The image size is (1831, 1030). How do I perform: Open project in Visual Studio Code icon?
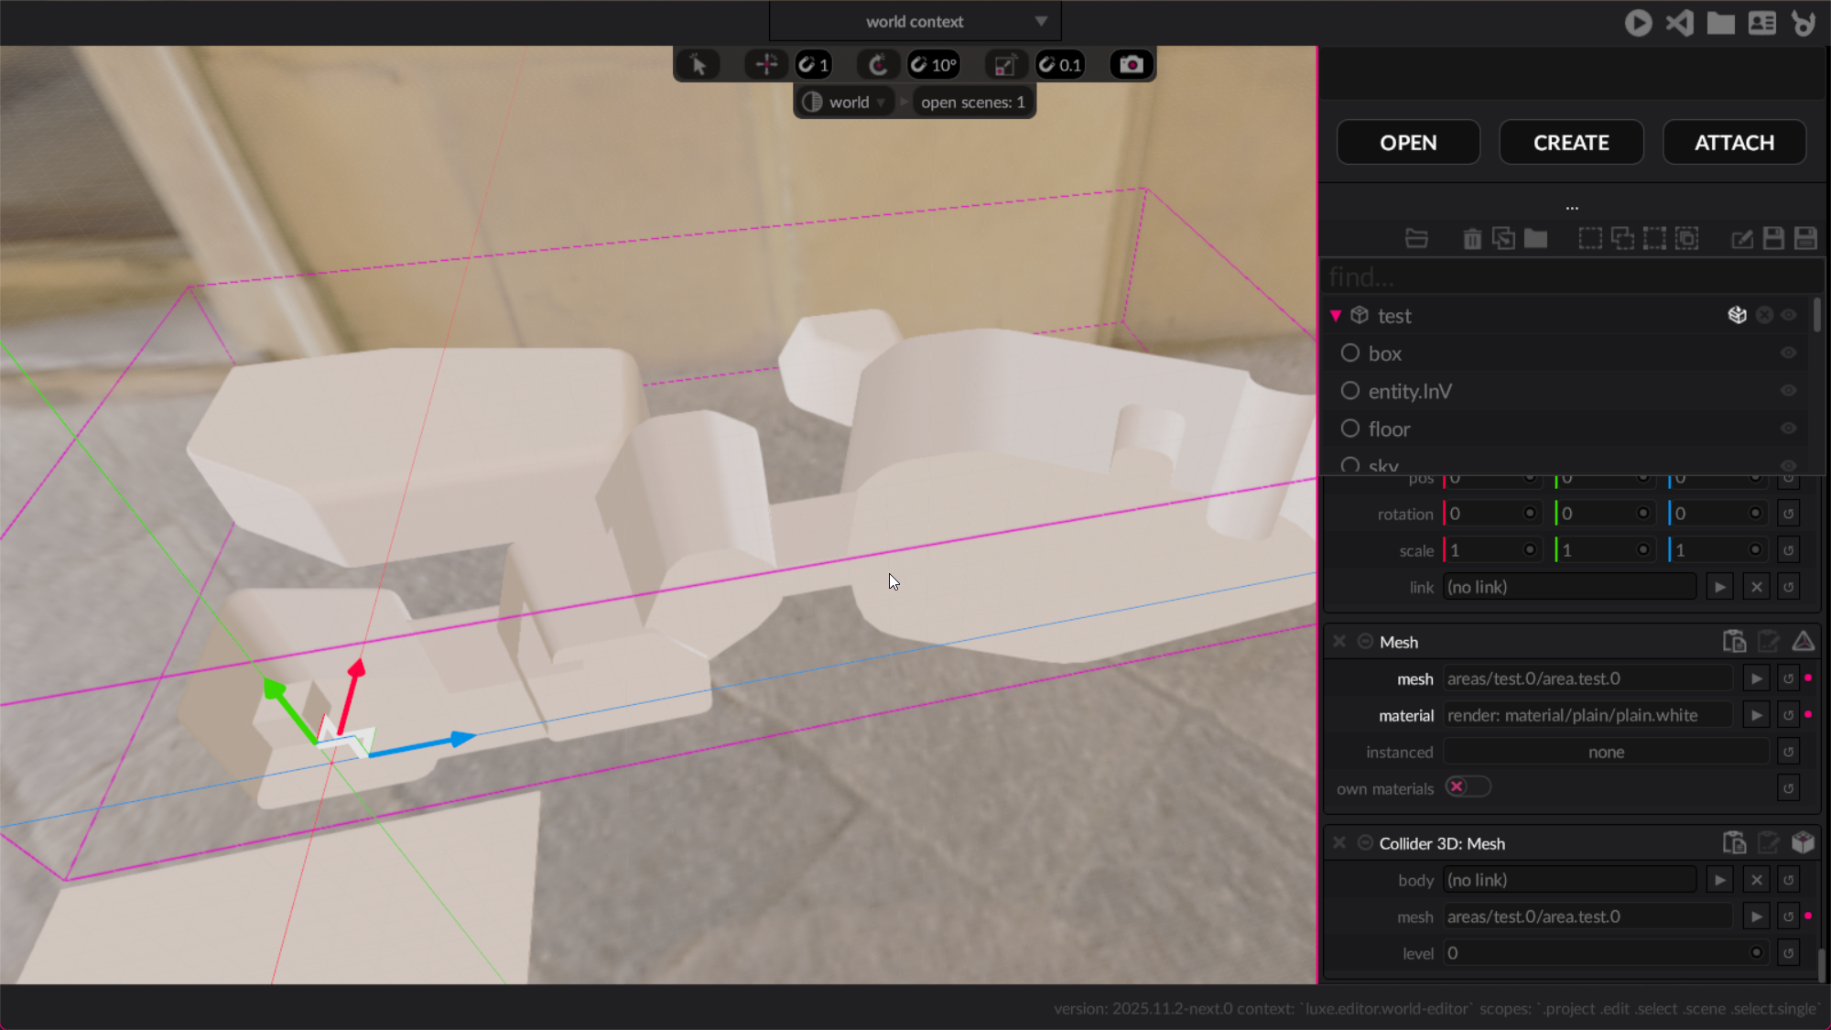[x=1680, y=23]
